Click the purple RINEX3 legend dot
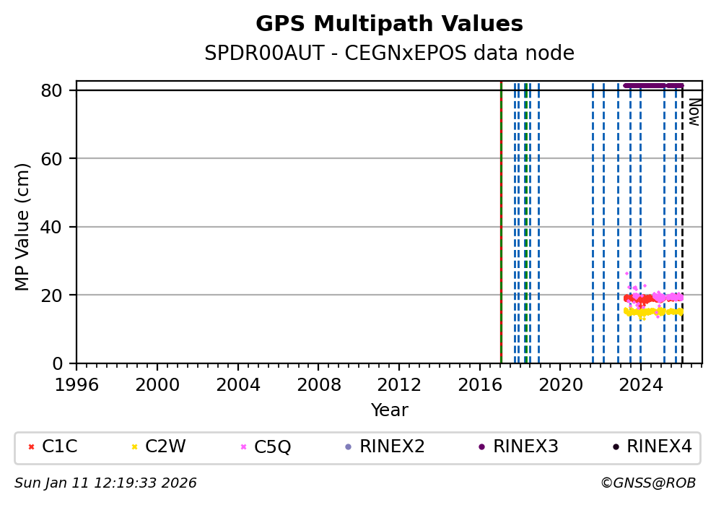 [481, 447]
